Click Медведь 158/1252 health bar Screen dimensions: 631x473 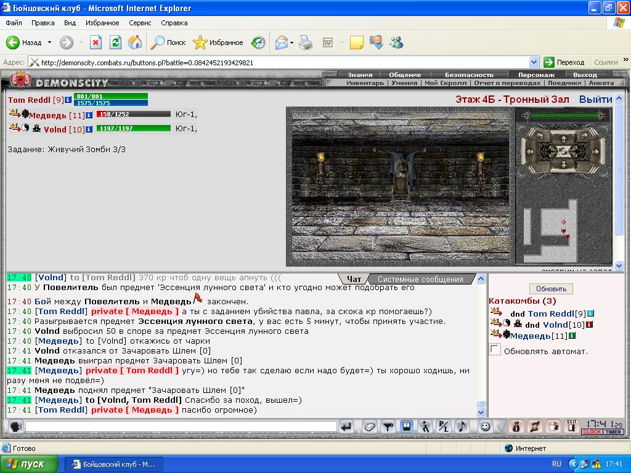click(133, 114)
